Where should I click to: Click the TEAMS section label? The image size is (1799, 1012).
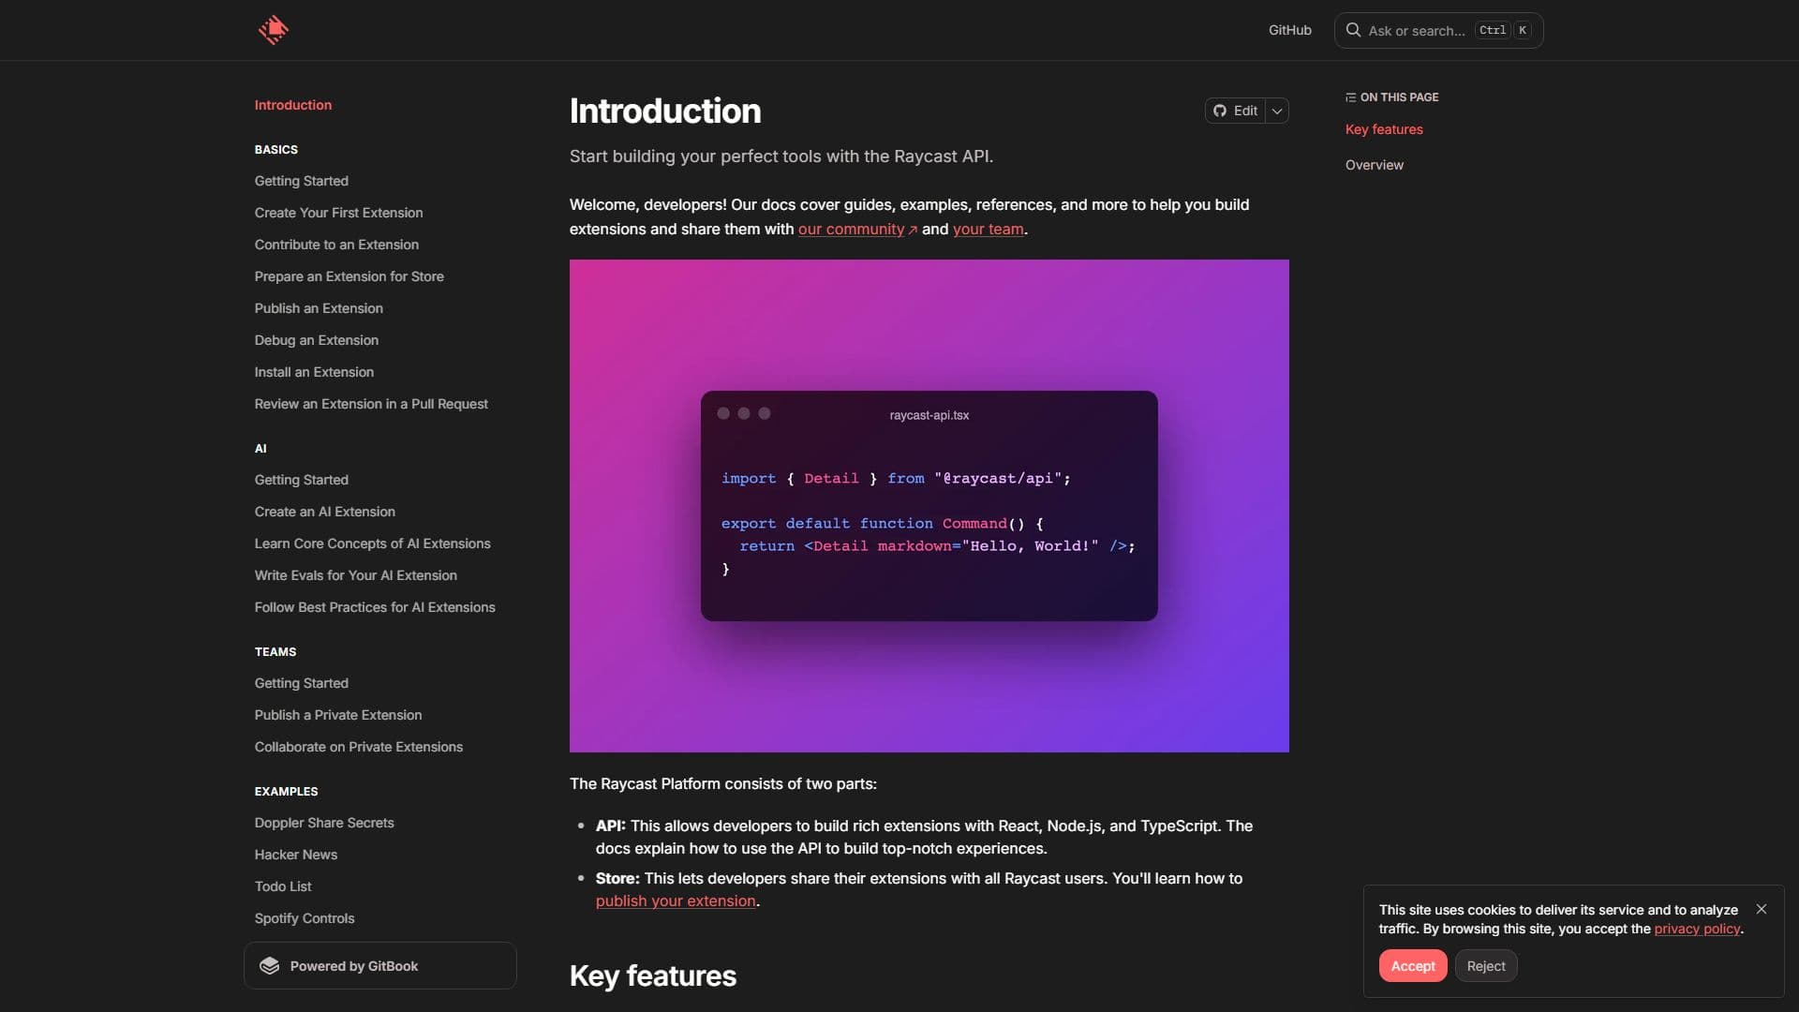pos(275,652)
